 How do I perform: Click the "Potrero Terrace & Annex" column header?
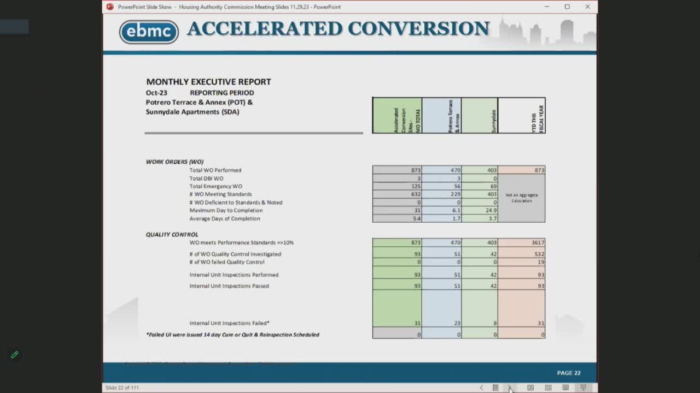coord(441,115)
